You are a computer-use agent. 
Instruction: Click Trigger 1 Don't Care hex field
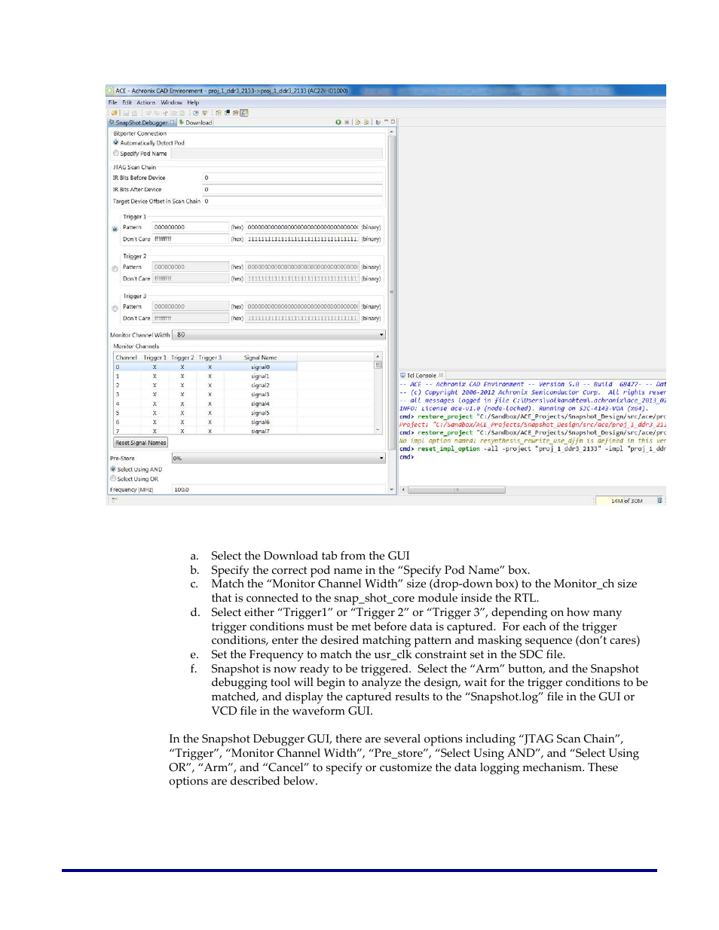(191, 239)
